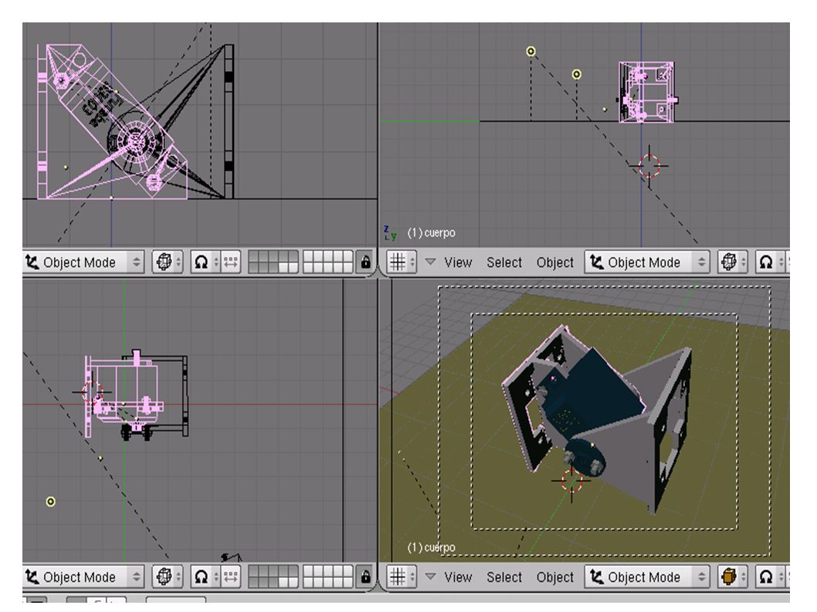Open Object Mode dropdown in lower-left viewport header
Image resolution: width=817 pixels, height=612 pixels.
tap(83, 576)
